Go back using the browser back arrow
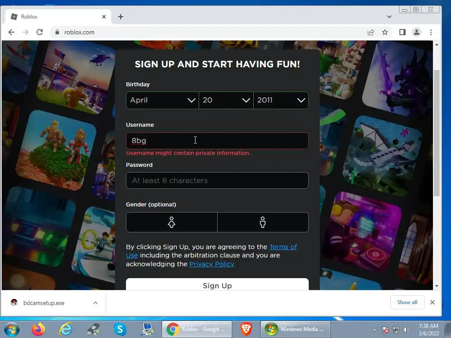 coord(11,32)
